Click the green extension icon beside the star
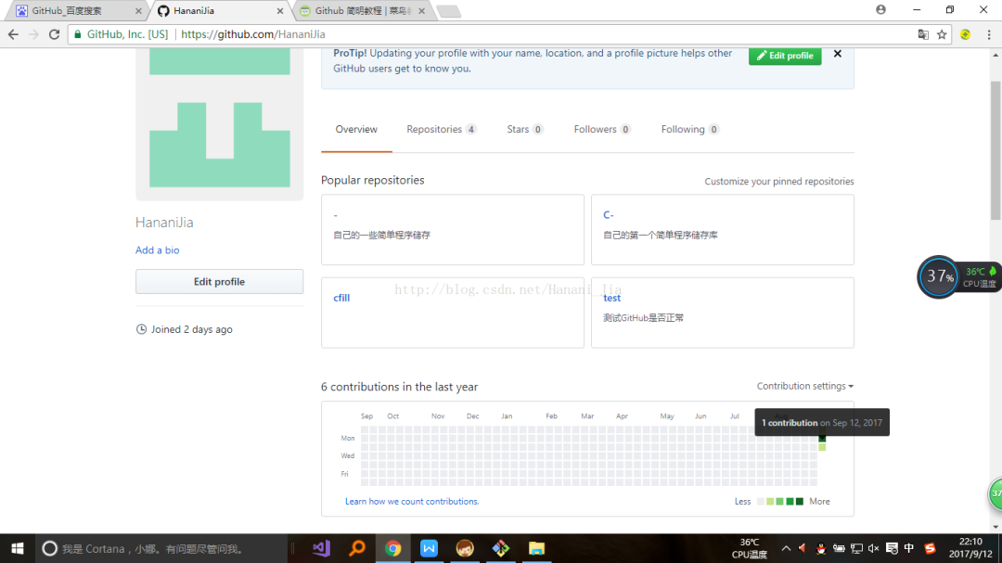1002x563 pixels. tap(965, 34)
